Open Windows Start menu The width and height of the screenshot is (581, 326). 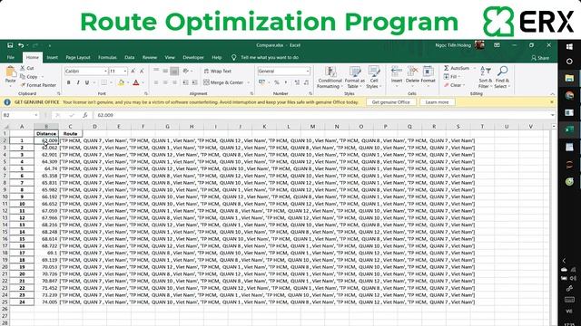pyautogui.click(x=569, y=46)
